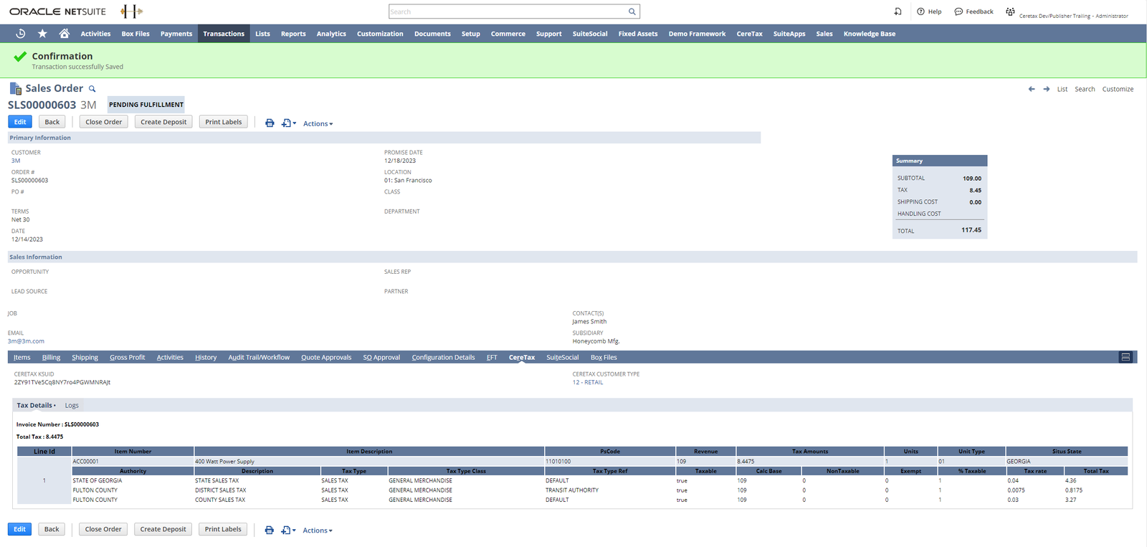1147x547 pixels.
Task: Open the CereTax navigation menu
Action: pyautogui.click(x=749, y=34)
